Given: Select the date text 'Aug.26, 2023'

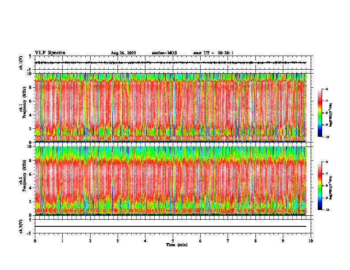Looking at the screenshot, I should tap(123, 53).
